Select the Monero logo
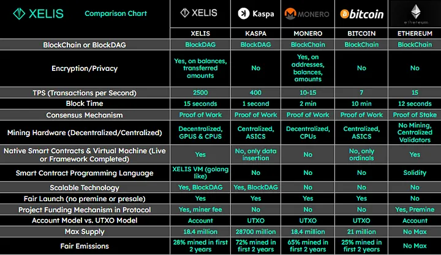The image size is (441, 255). pos(306,13)
